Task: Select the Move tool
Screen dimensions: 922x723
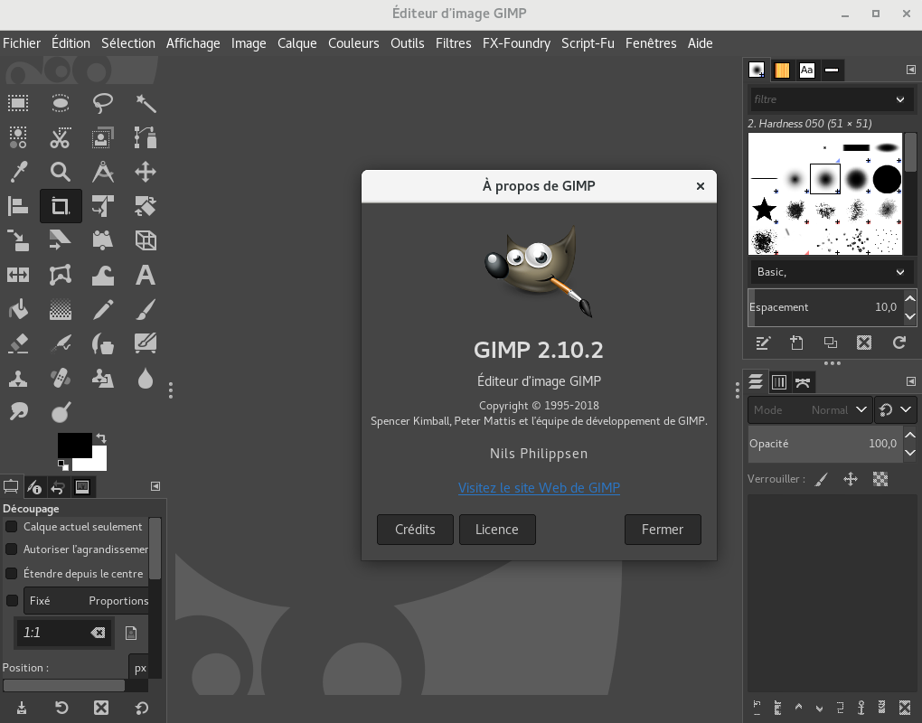Action: [145, 172]
